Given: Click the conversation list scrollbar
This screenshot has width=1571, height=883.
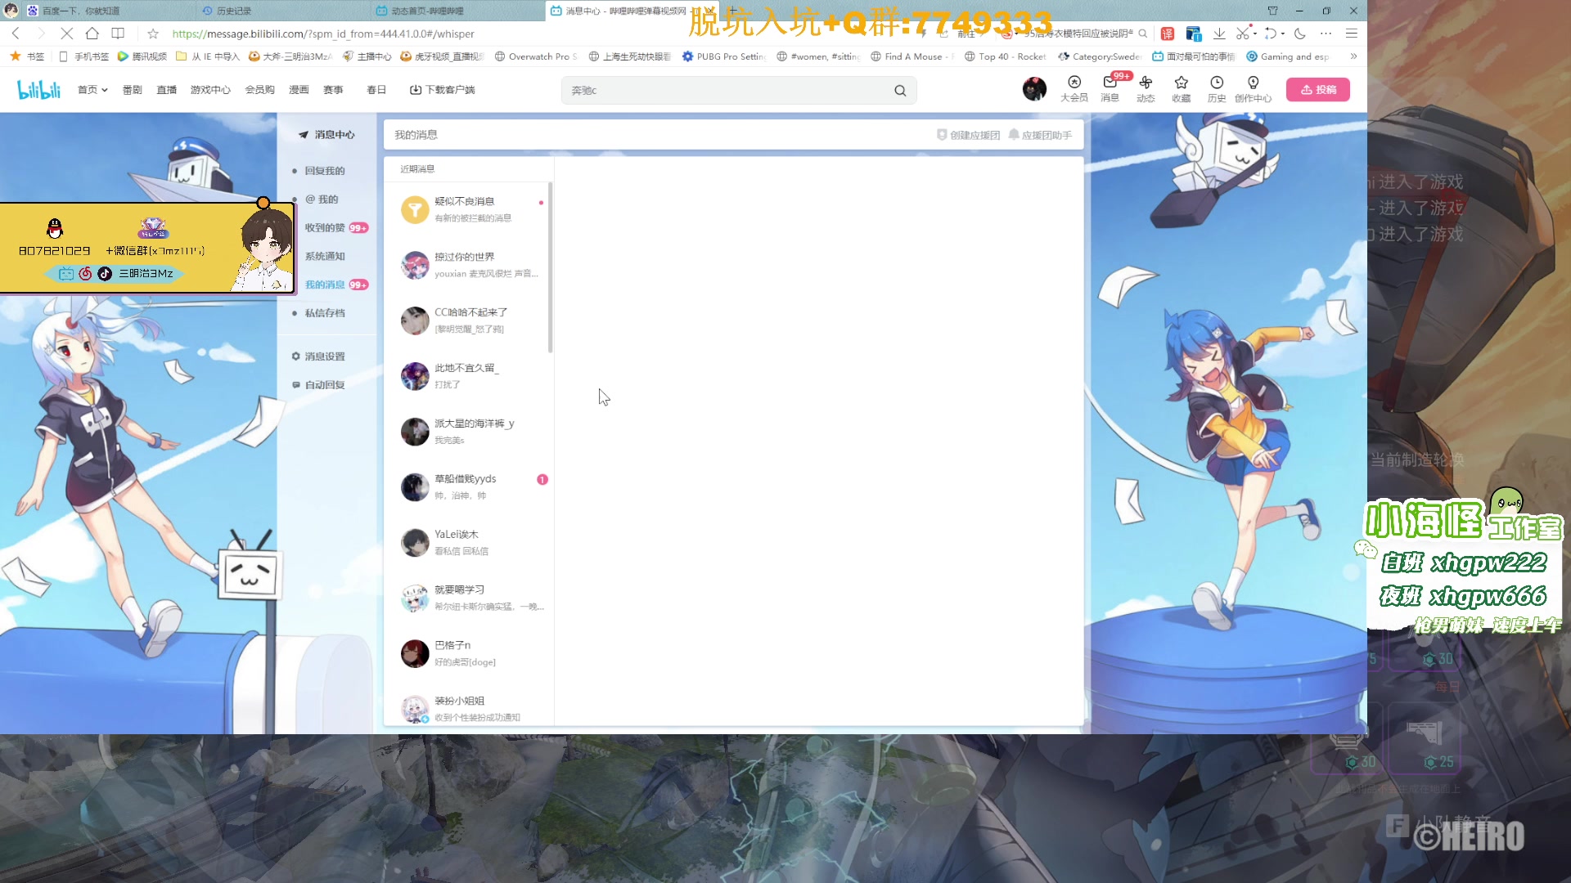Looking at the screenshot, I should pyautogui.click(x=551, y=267).
